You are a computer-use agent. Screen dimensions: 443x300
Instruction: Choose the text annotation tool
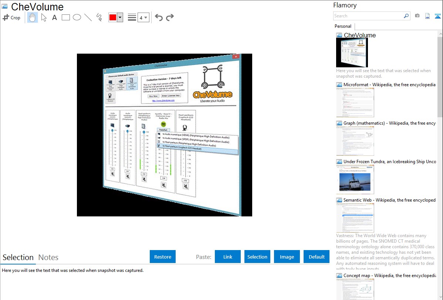54,17
